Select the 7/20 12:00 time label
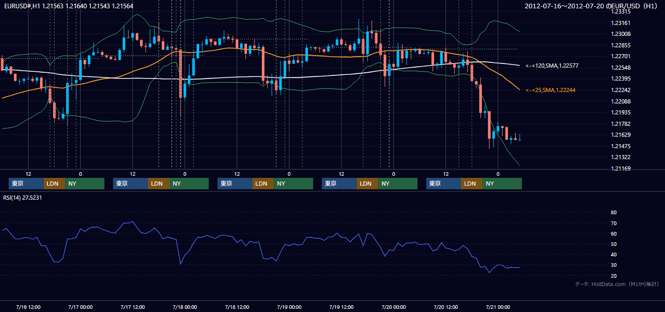The image size is (665, 312). point(445,307)
